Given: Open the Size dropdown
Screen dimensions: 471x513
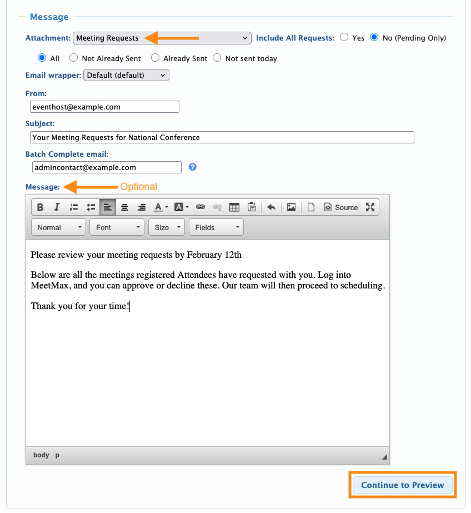Looking at the screenshot, I should (x=167, y=227).
